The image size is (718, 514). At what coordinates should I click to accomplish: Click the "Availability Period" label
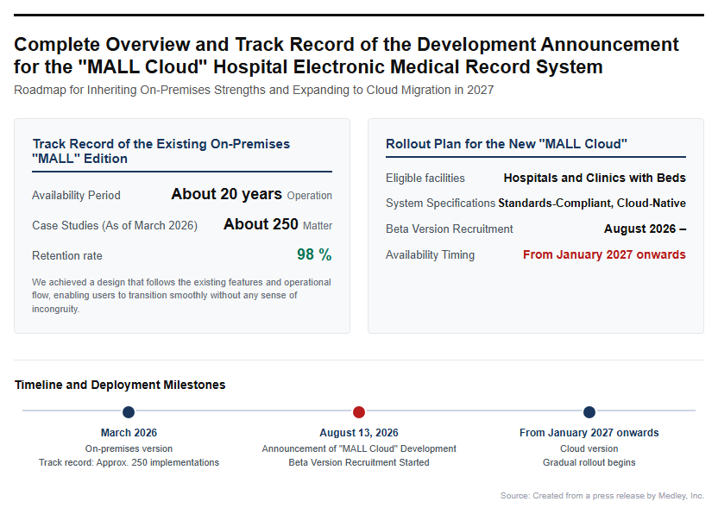(76, 196)
